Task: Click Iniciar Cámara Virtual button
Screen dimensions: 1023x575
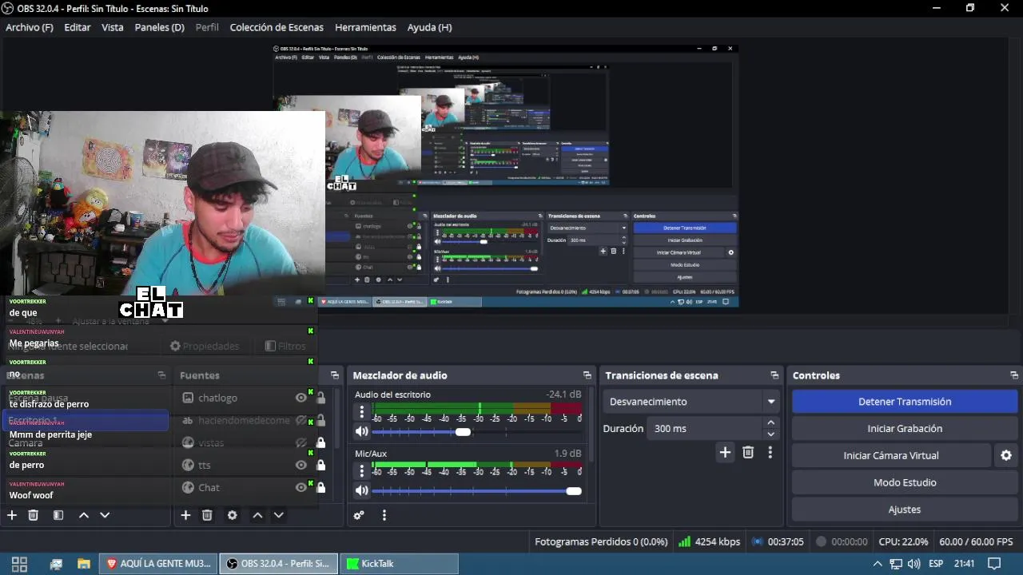Action: coord(891,455)
